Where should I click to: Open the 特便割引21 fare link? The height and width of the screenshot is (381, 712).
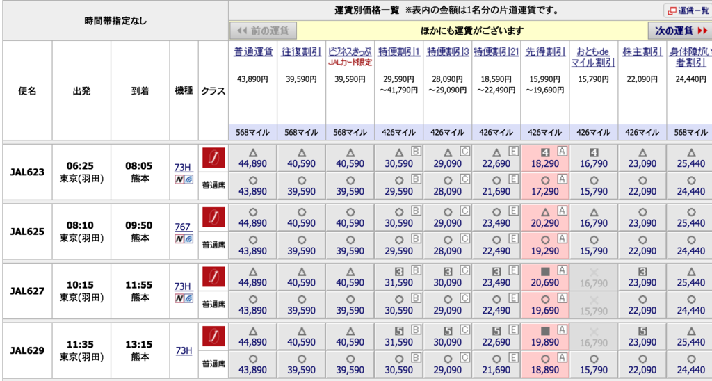[496, 51]
